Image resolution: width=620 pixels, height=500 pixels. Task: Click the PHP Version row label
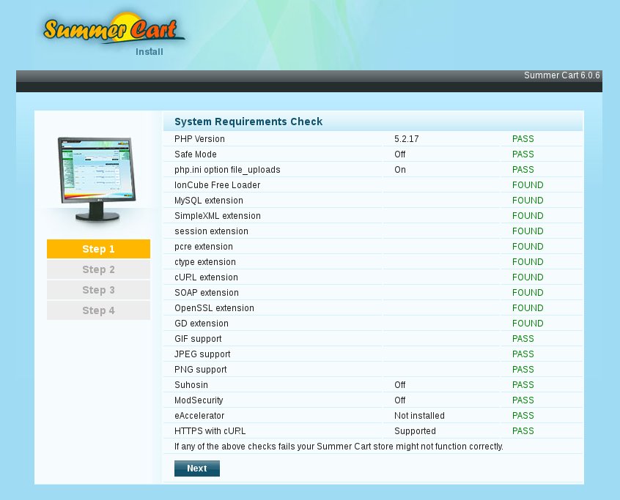(199, 139)
